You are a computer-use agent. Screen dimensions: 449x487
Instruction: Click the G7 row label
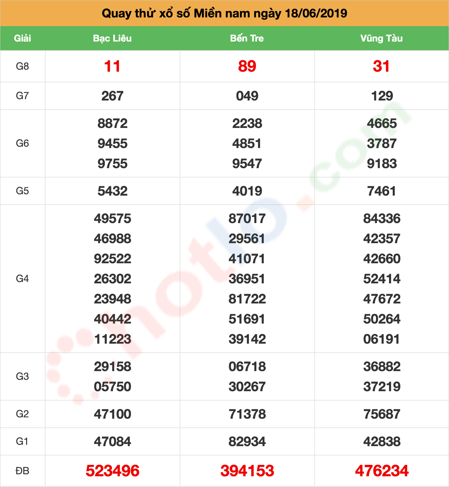[x=22, y=96]
